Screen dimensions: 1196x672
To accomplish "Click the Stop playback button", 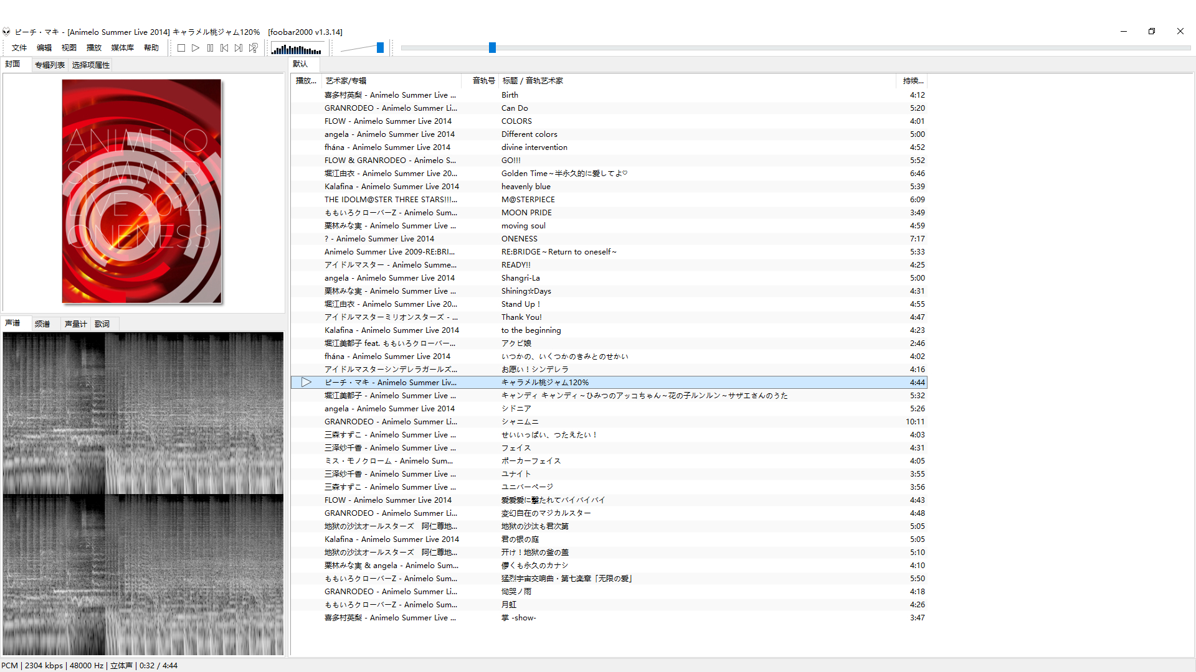I will (x=181, y=48).
